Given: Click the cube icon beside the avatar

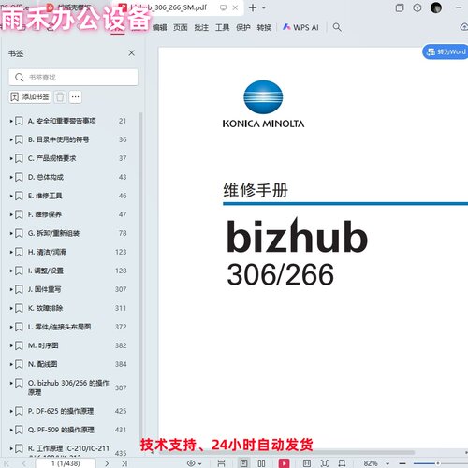Looking at the screenshot, I should coord(417,7).
